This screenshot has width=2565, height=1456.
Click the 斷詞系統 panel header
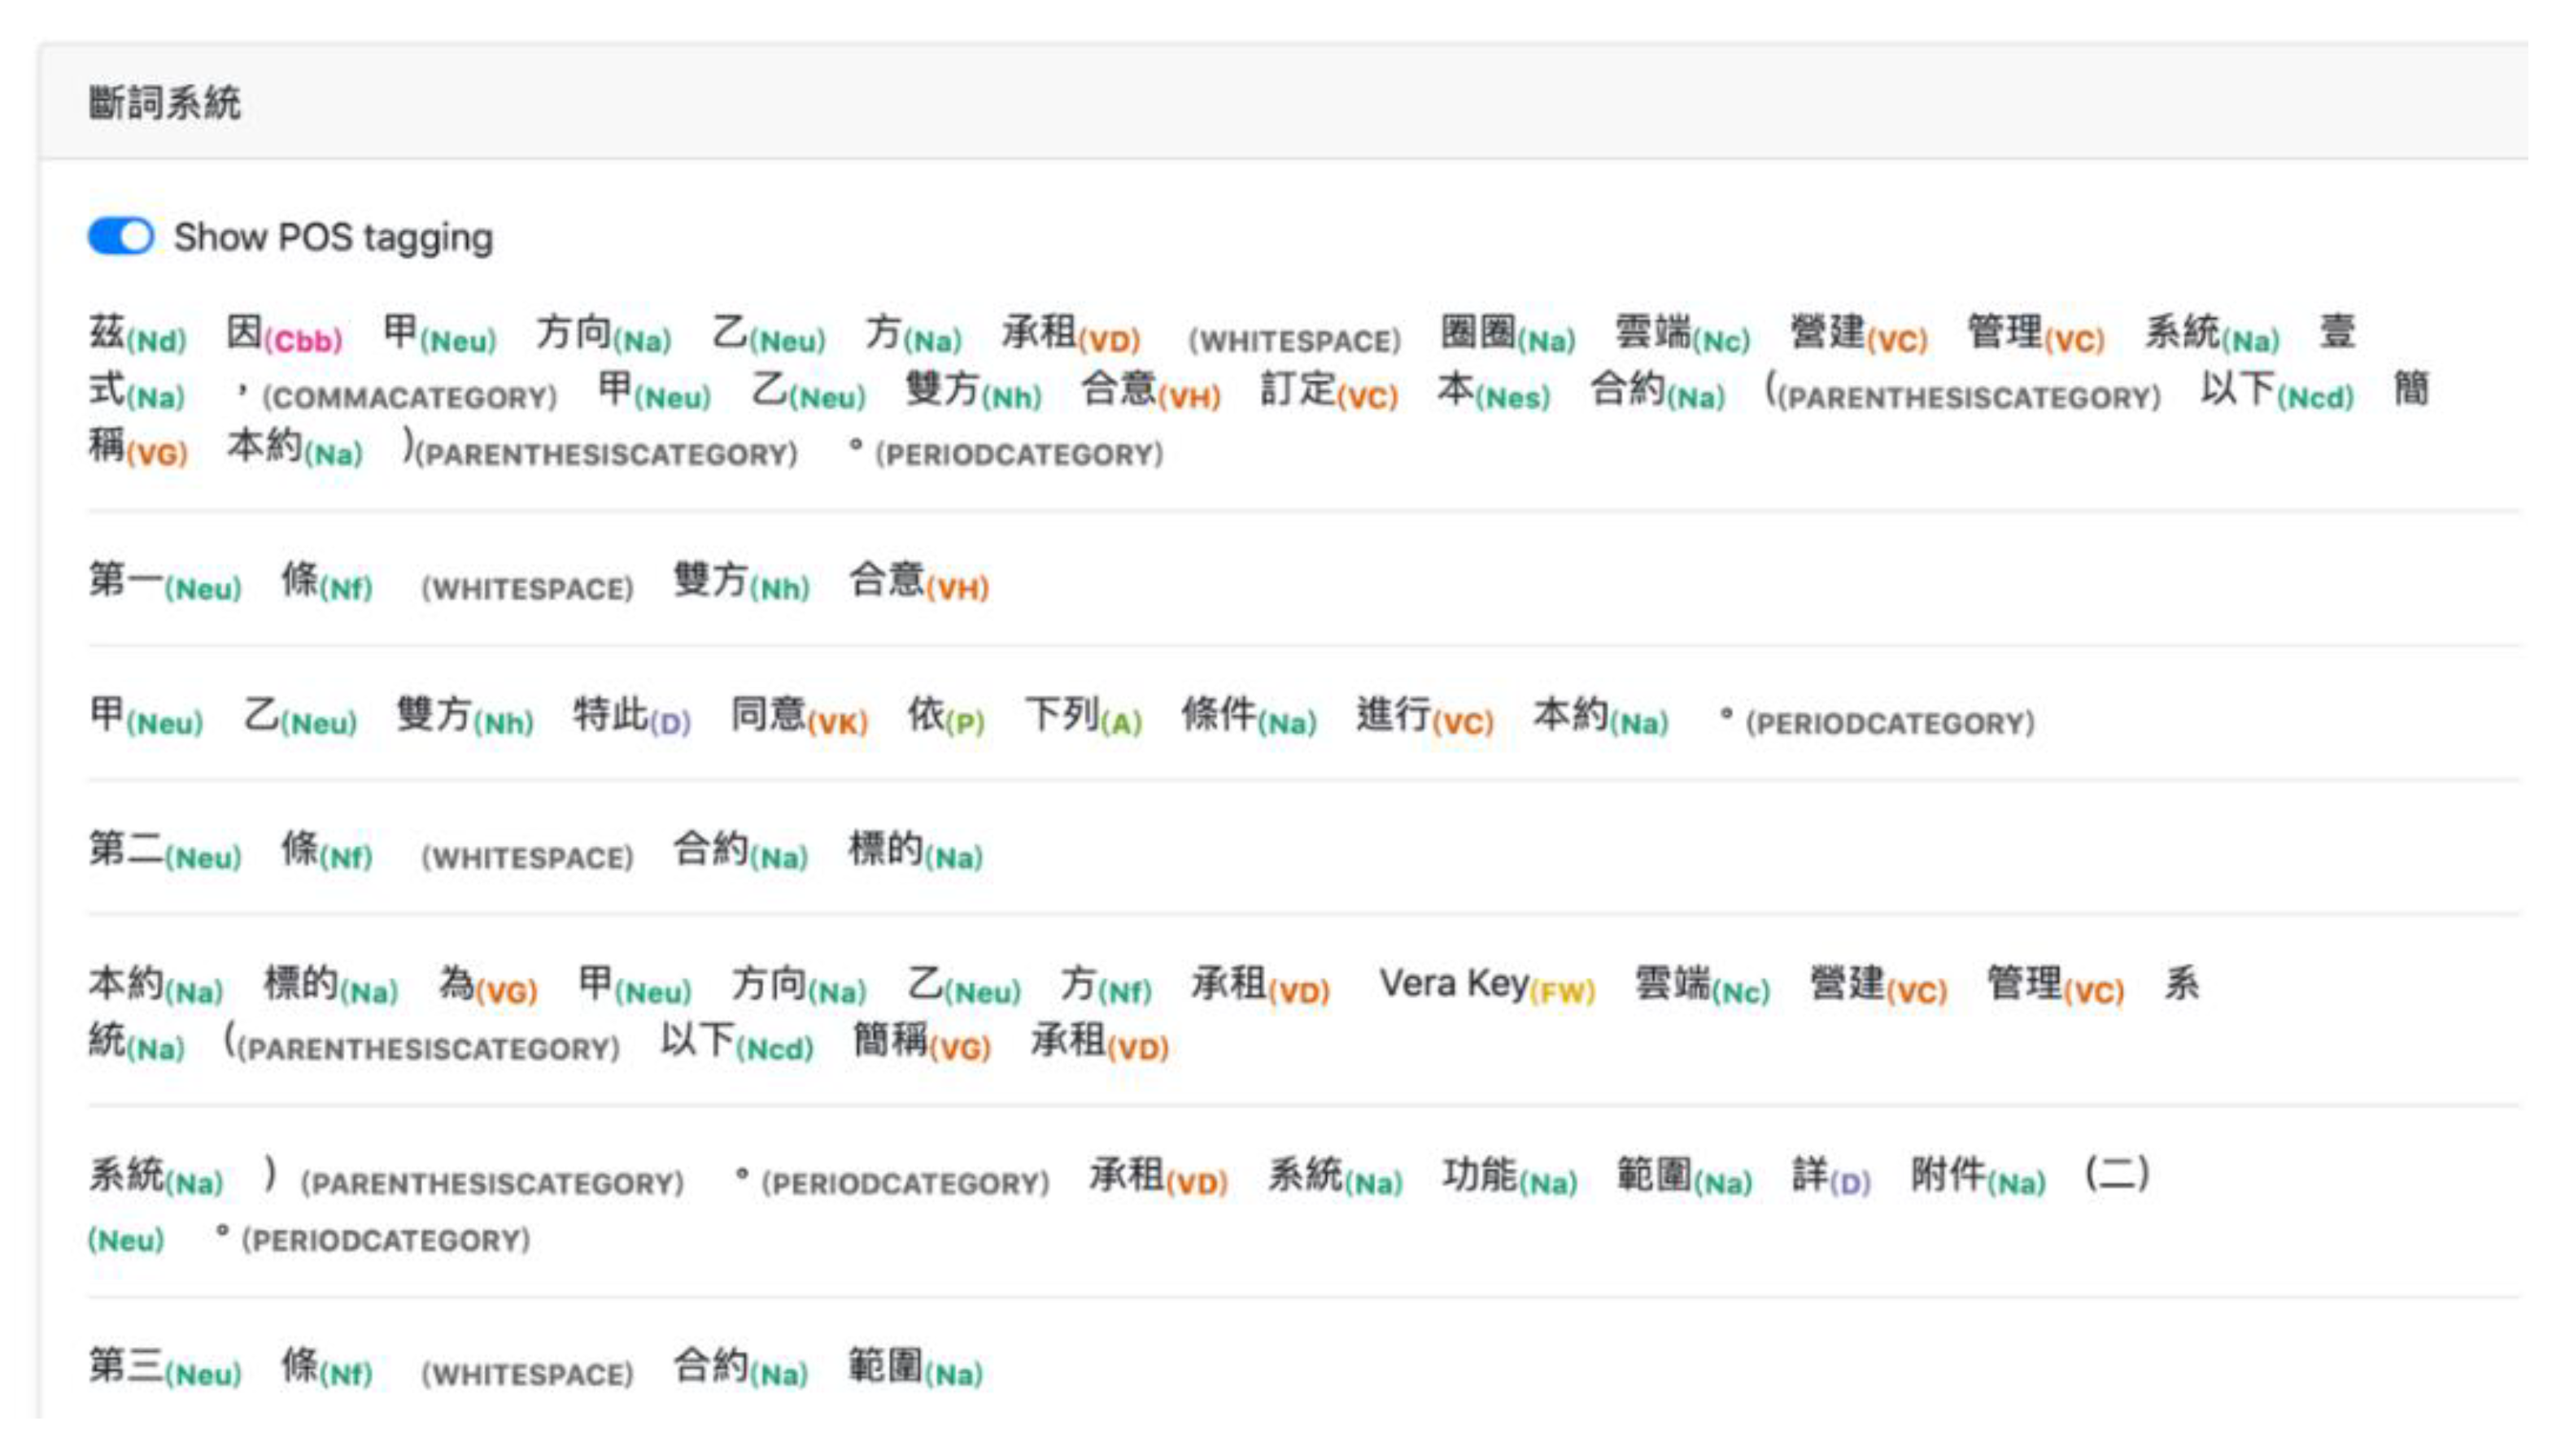pos(1283,102)
